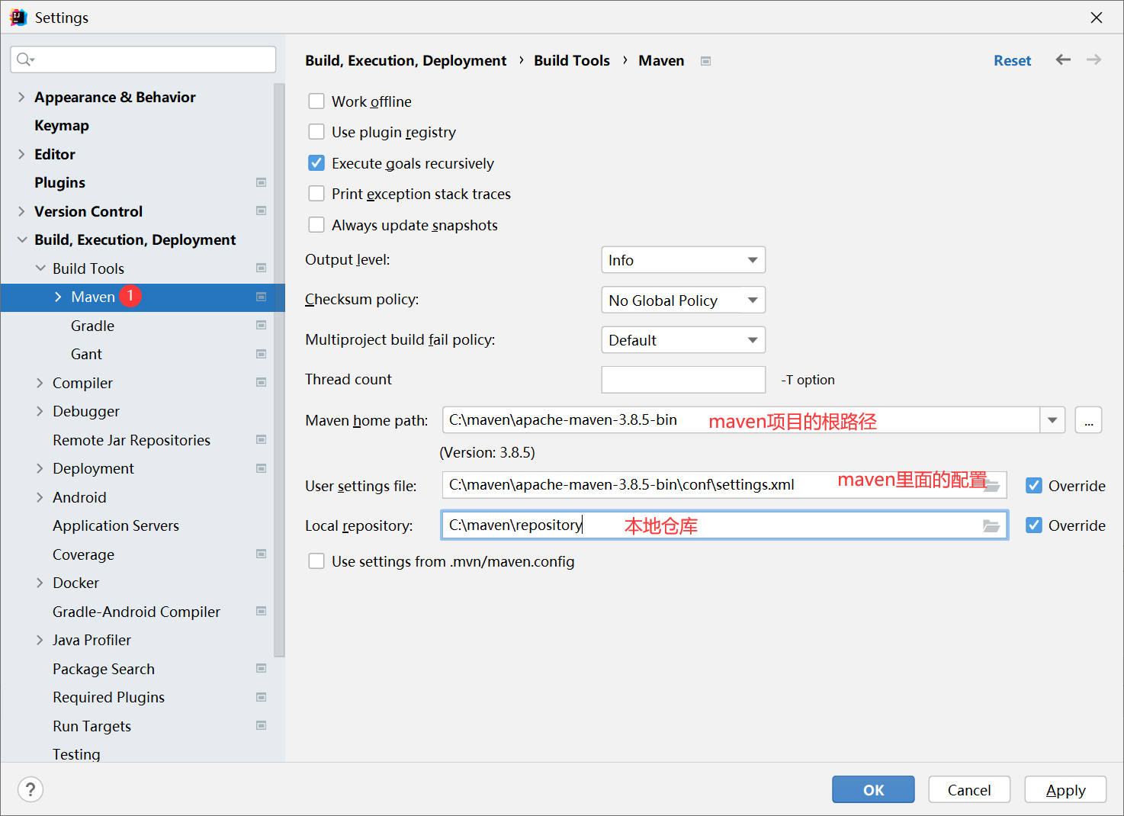Image resolution: width=1124 pixels, height=816 pixels.
Task: Click the search magnifier icon in Settings
Action: click(x=25, y=59)
